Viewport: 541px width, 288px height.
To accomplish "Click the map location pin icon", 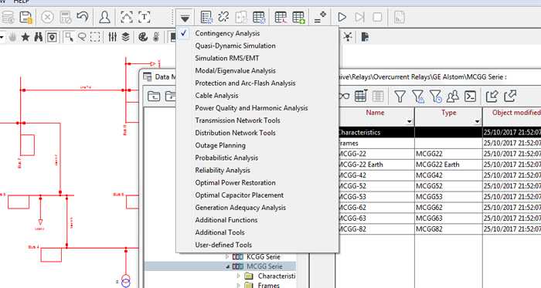I will (52, 37).
